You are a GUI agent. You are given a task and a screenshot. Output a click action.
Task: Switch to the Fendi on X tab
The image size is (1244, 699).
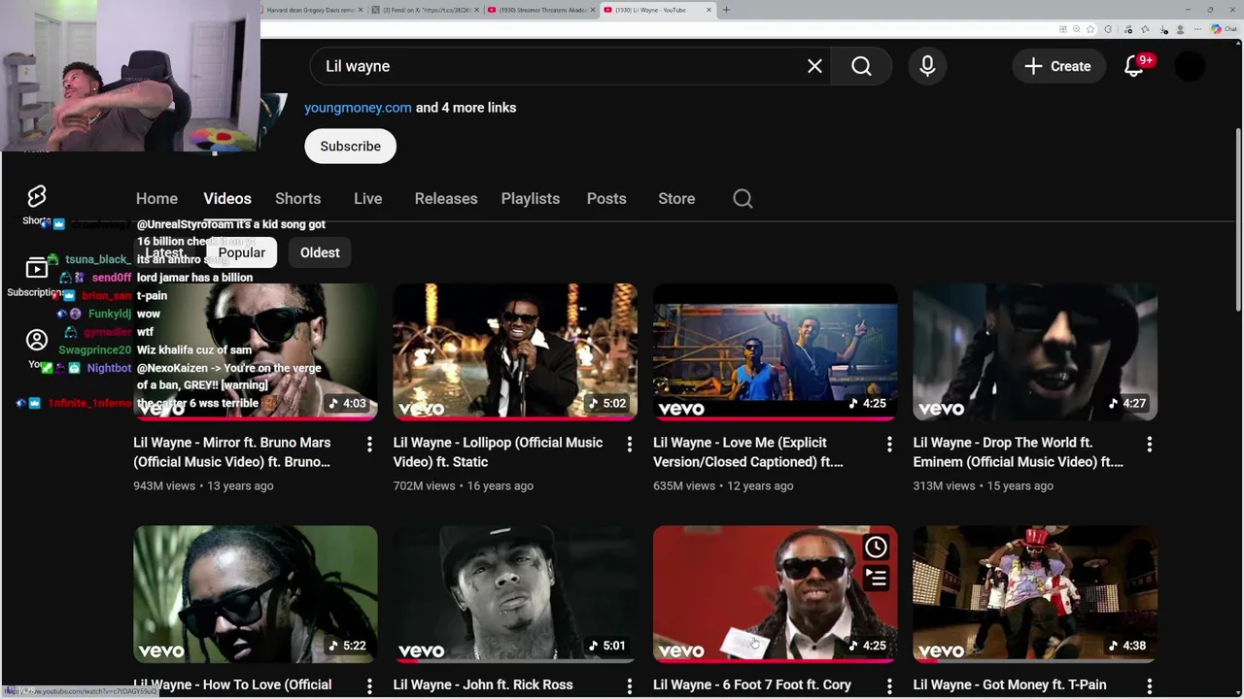(426, 10)
